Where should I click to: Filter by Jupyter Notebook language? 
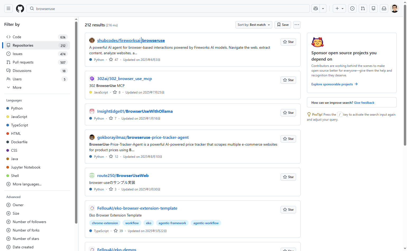pos(37,167)
